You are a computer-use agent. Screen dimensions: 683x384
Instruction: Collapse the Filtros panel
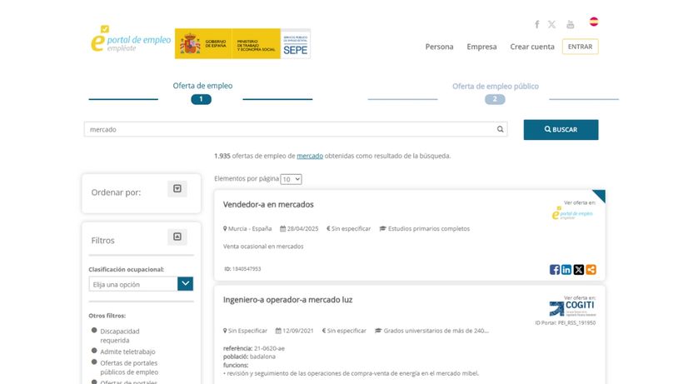[177, 237]
